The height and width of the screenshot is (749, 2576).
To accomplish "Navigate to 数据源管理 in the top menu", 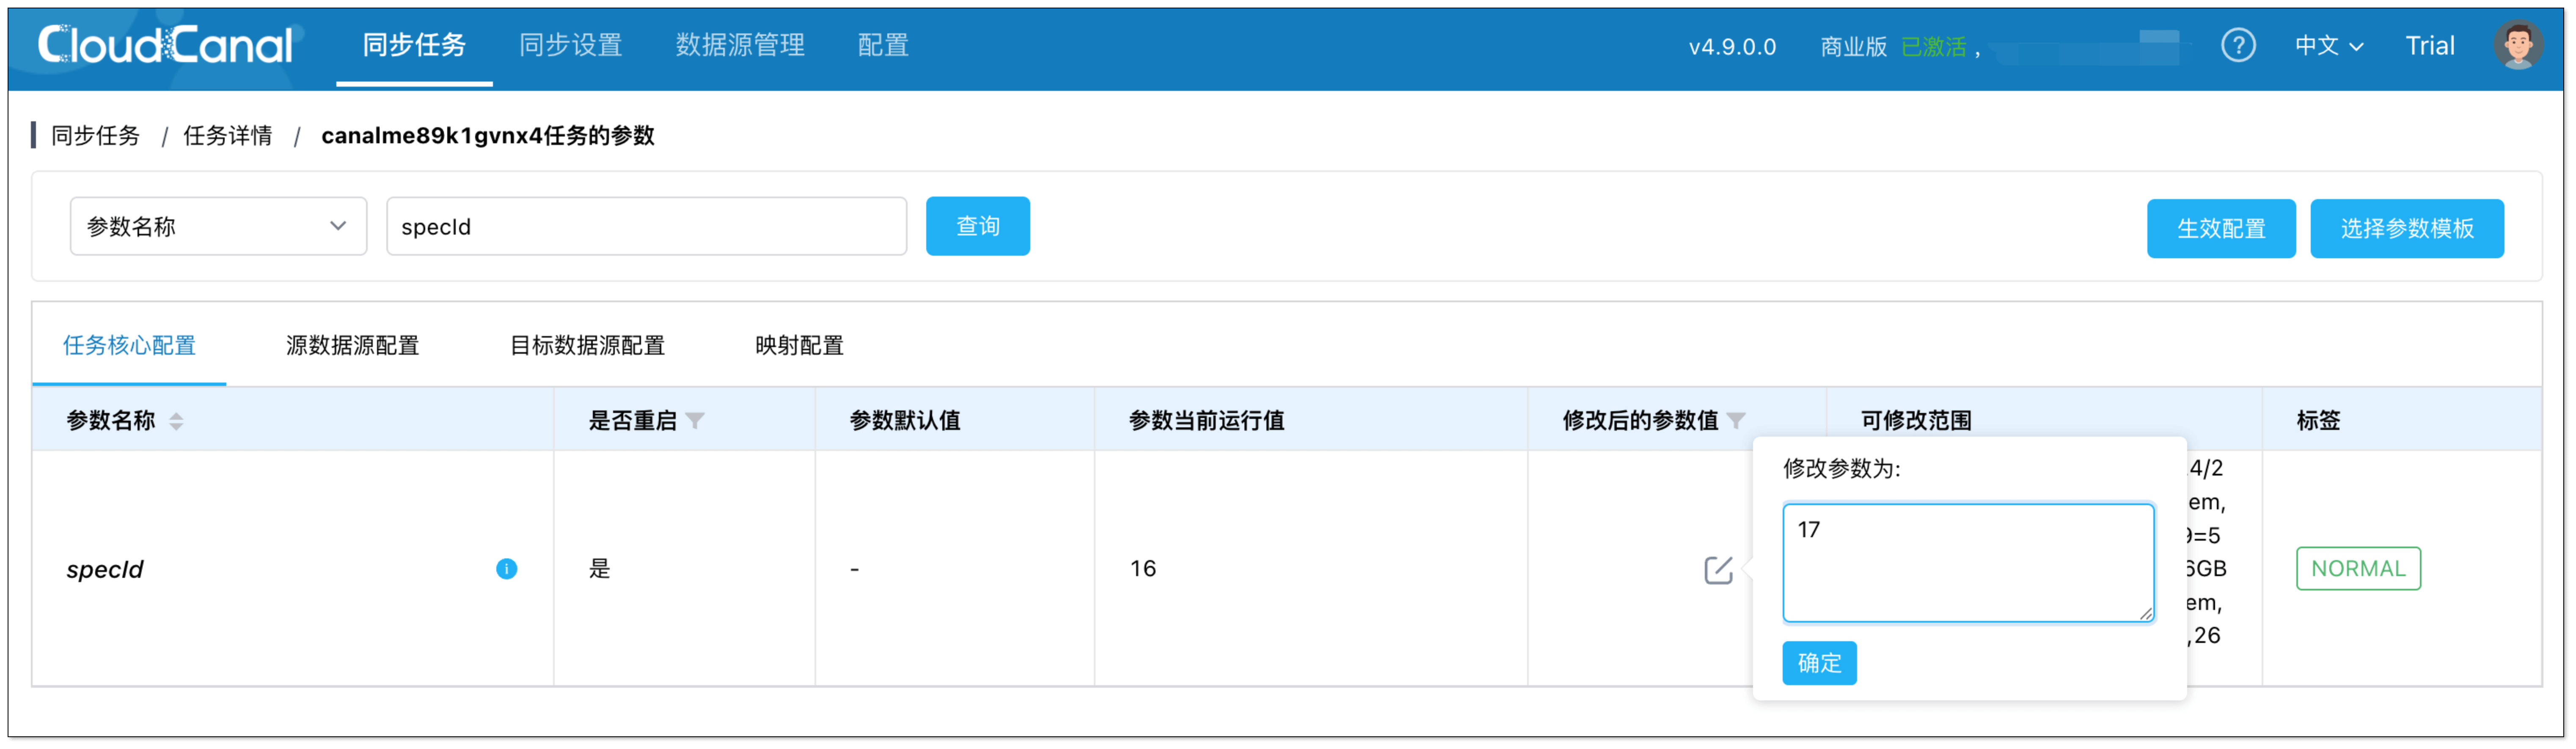I will pyautogui.click(x=739, y=44).
